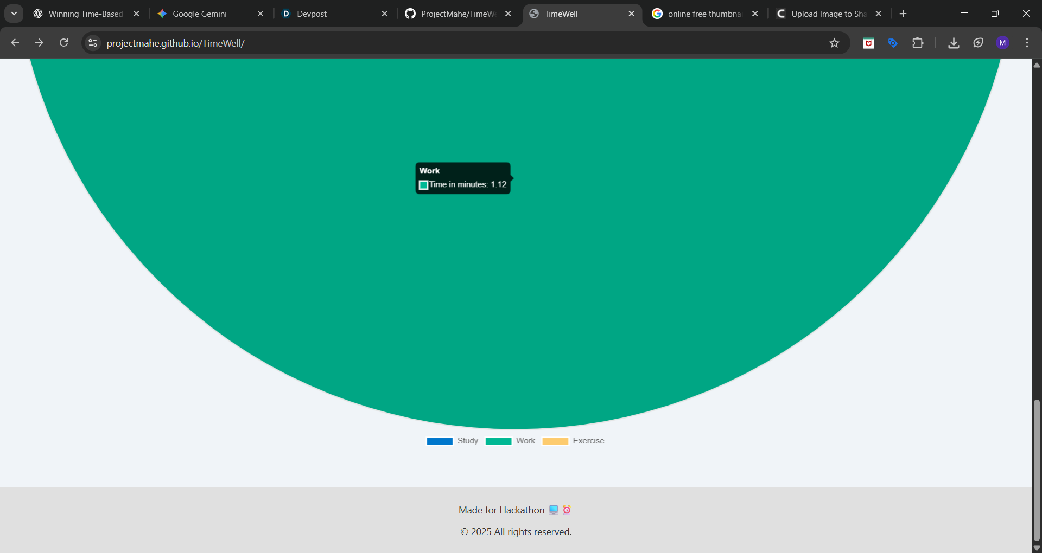Click the Google Gemini tab favicon
Screen dimensions: 1042x553
tap(162, 14)
